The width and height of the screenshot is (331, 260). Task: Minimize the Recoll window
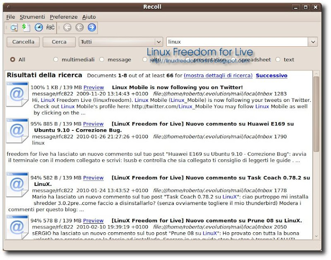pyautogui.click(x=296, y=7)
